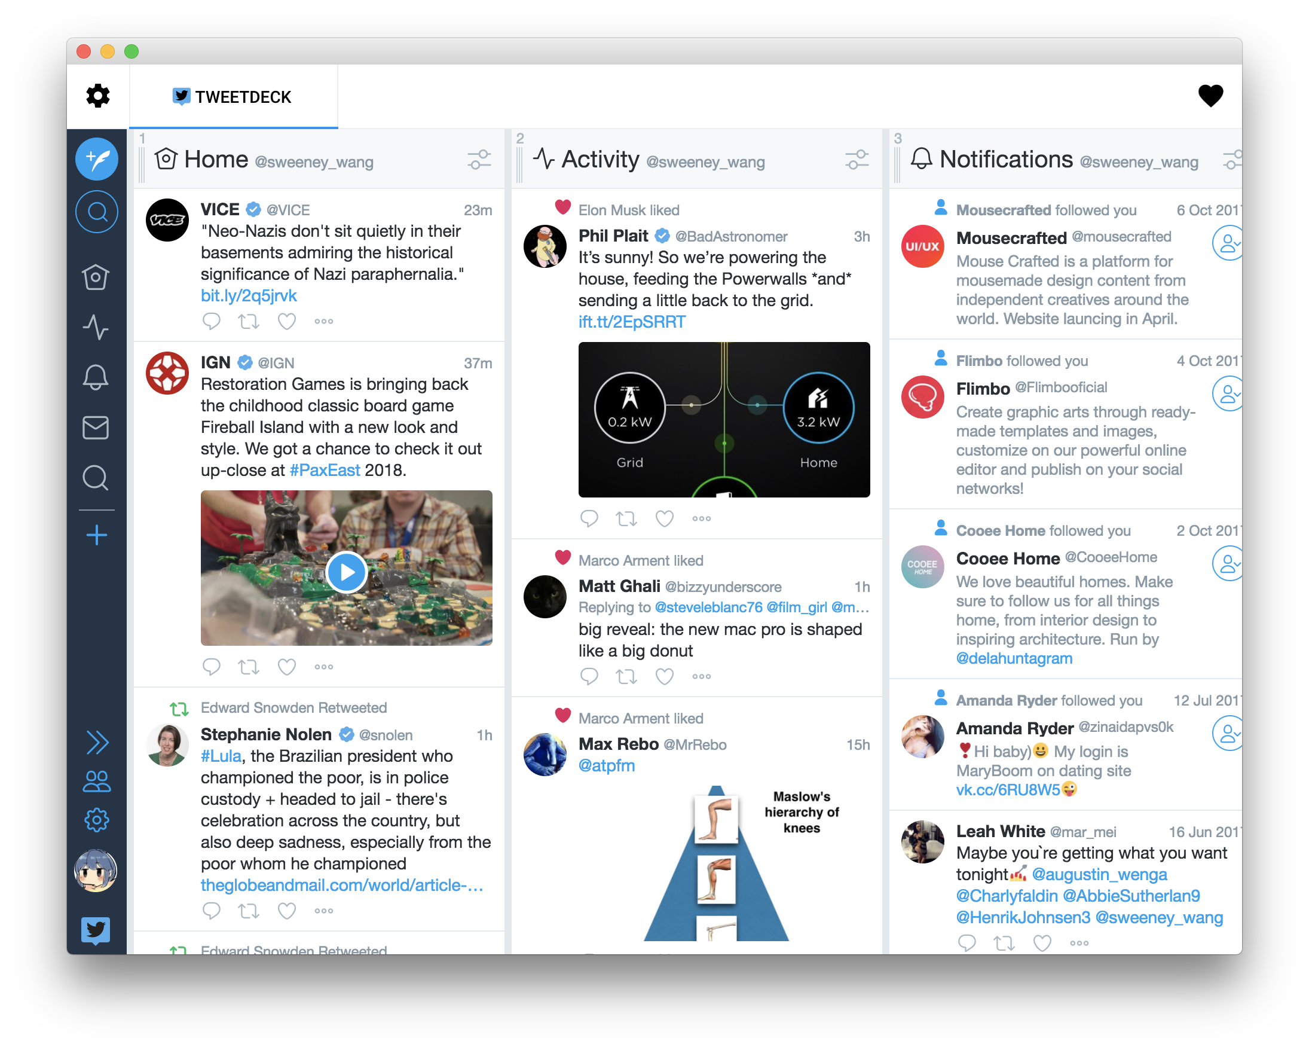This screenshot has height=1050, width=1309.
Task: Open more actions on Phil Plait tweet
Action: tap(701, 518)
